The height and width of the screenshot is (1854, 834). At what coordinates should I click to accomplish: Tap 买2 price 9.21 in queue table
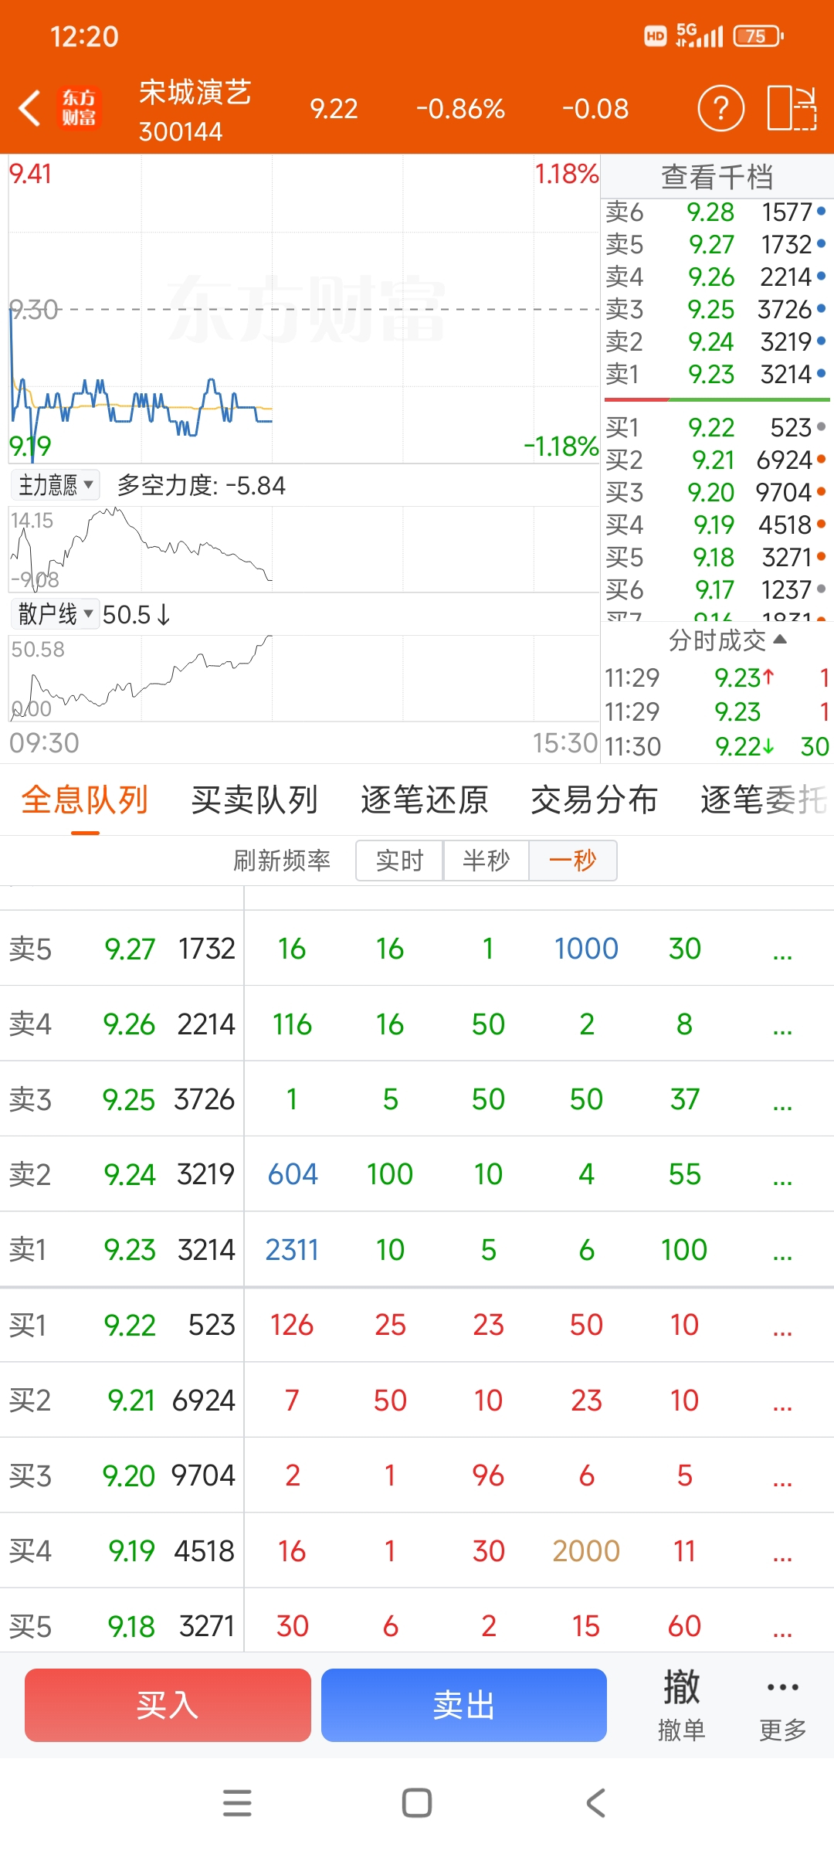tap(131, 1401)
